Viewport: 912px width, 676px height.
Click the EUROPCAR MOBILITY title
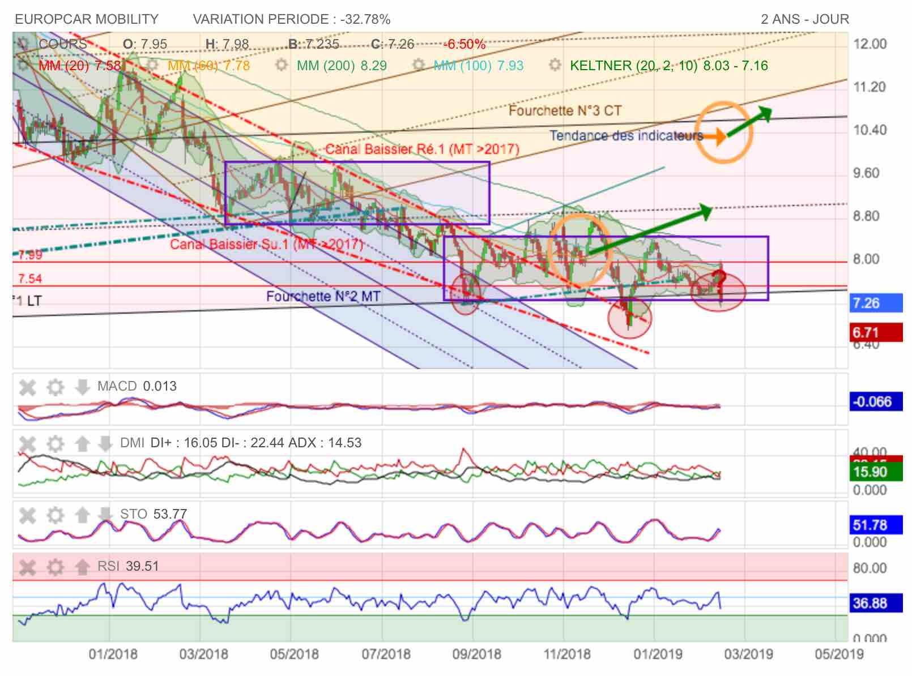tap(87, 19)
